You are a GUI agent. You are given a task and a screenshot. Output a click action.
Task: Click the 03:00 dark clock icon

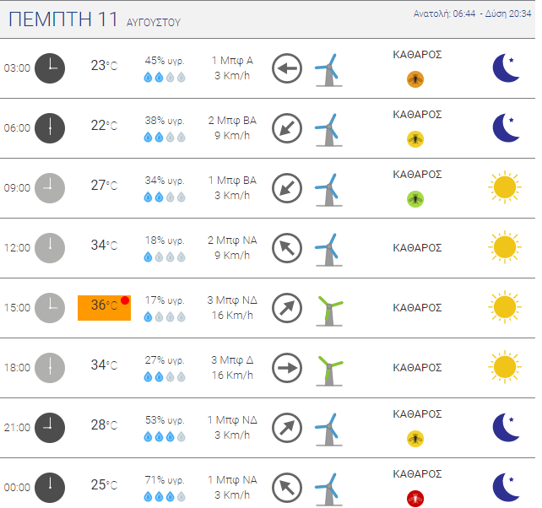click(50, 68)
